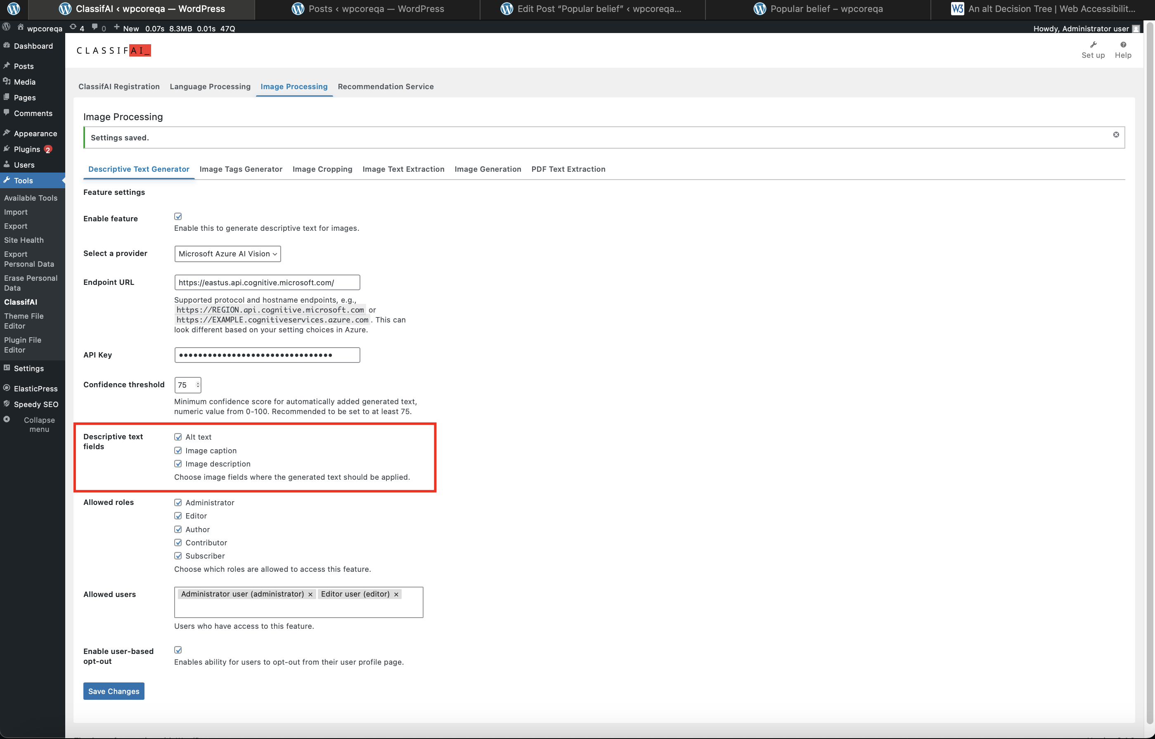Toggle the Enable feature checkbox
This screenshot has height=739, width=1155.
coord(178,216)
